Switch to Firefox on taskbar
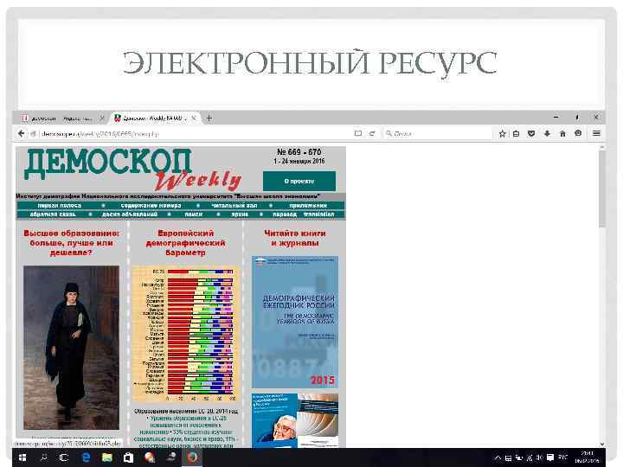Image resolution: width=623 pixels, height=467 pixels. 193,457
